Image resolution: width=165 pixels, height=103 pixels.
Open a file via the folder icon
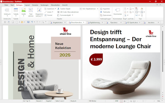click(x=22, y=22)
